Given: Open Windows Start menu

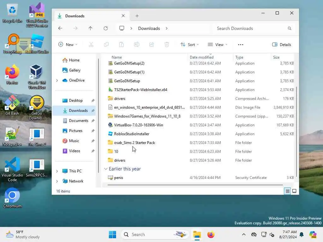Looking at the screenshot, I should pyautogui.click(x=113, y=234).
